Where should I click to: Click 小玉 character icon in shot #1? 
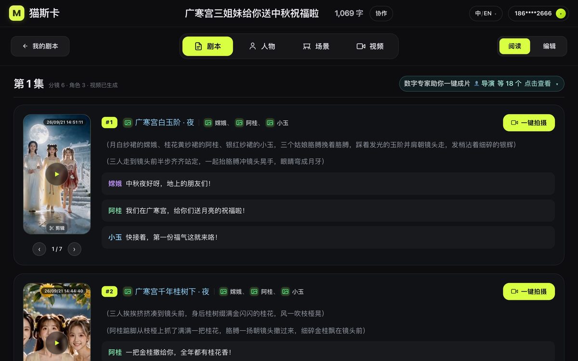point(270,123)
